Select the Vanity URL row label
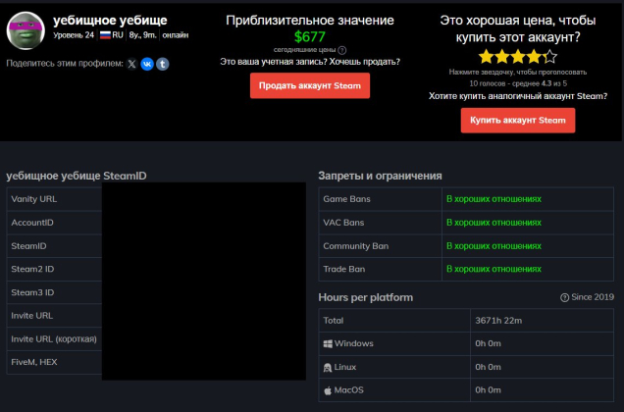Viewport: 624px width, 412px height. tap(33, 199)
